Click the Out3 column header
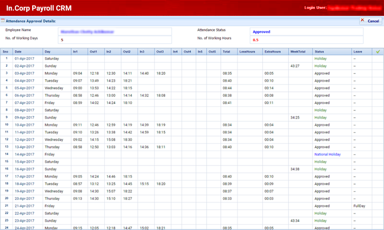Image resolution: width=384 pixels, height=230 pixels. tap(163, 52)
